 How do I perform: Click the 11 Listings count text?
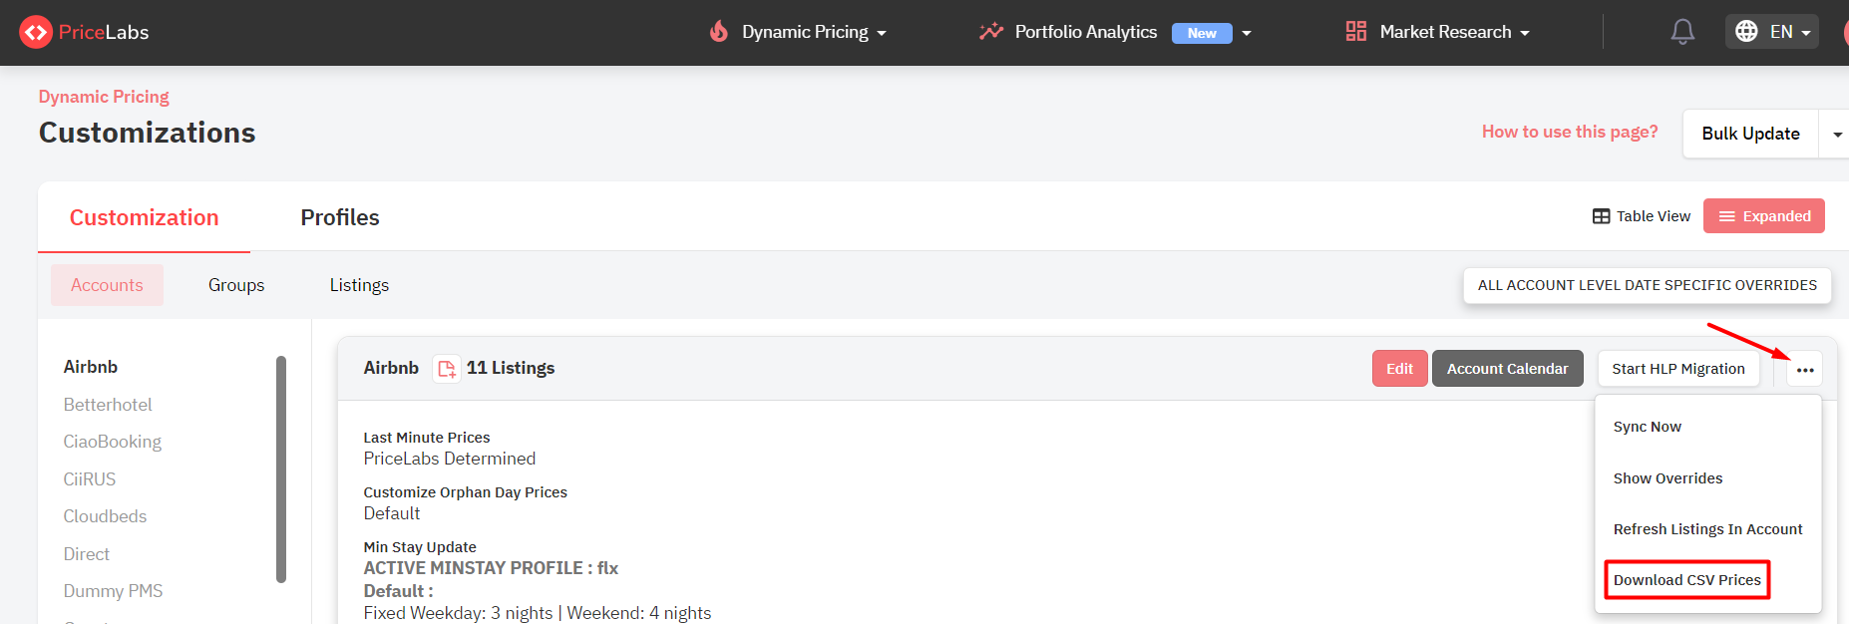tap(511, 368)
